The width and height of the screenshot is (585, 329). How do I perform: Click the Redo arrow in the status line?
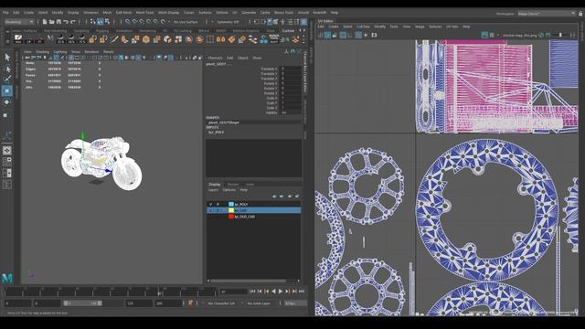[73, 22]
